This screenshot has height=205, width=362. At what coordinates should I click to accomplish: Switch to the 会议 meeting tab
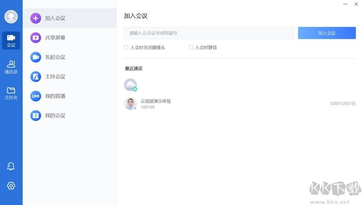pos(11,41)
